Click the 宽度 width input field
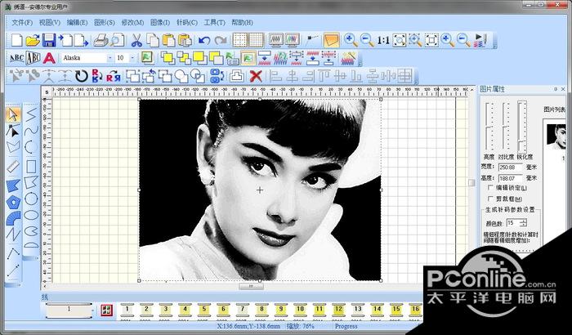Screen dimensions: 572x335 [x=511, y=167]
